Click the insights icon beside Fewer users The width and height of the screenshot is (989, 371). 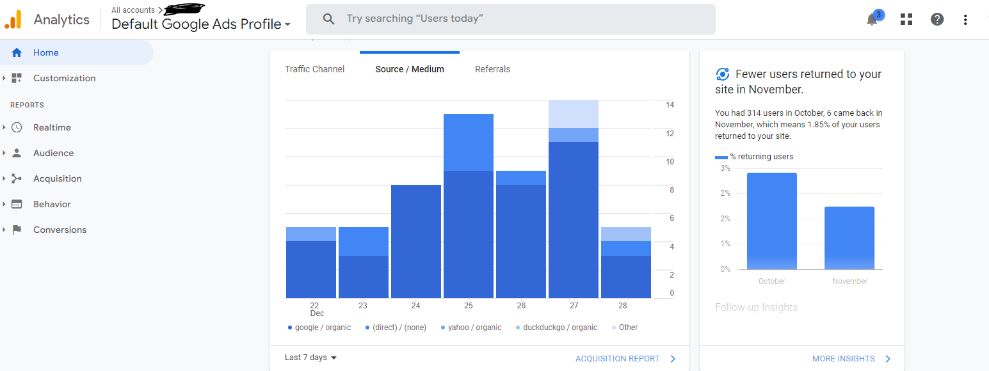click(x=722, y=74)
